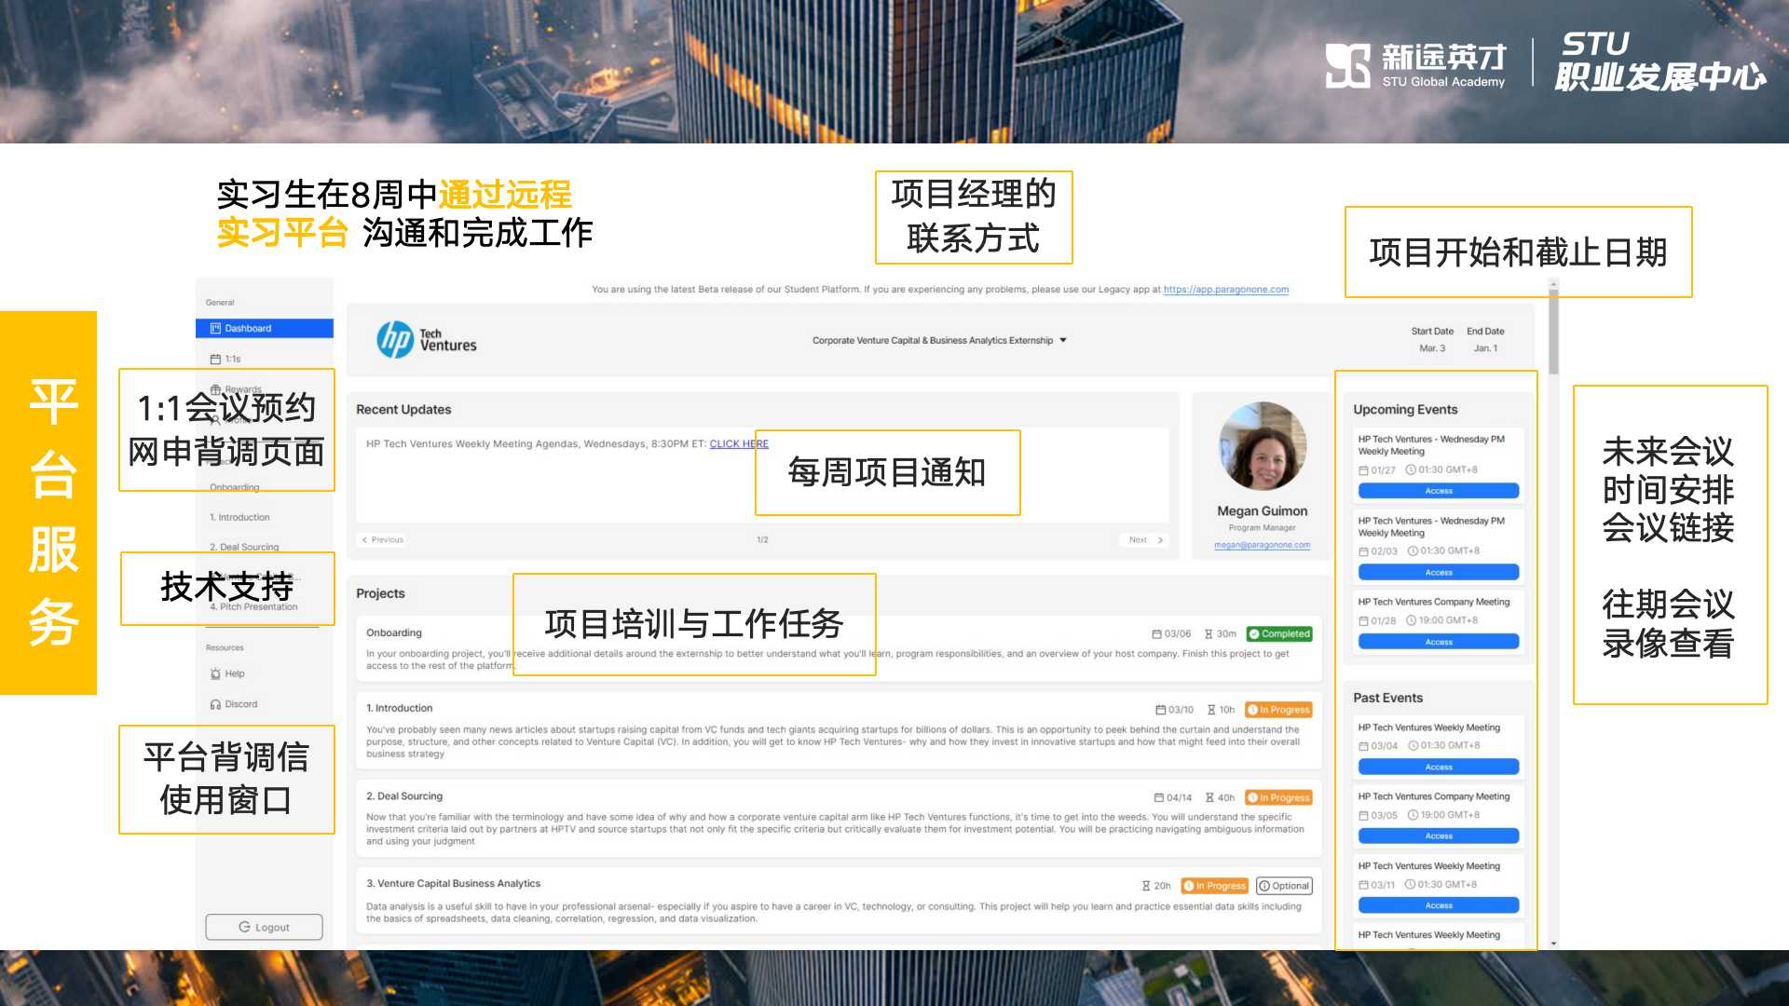The width and height of the screenshot is (1789, 1006).
Task: Click the Dashboard icon in sidebar
Action: 215,328
